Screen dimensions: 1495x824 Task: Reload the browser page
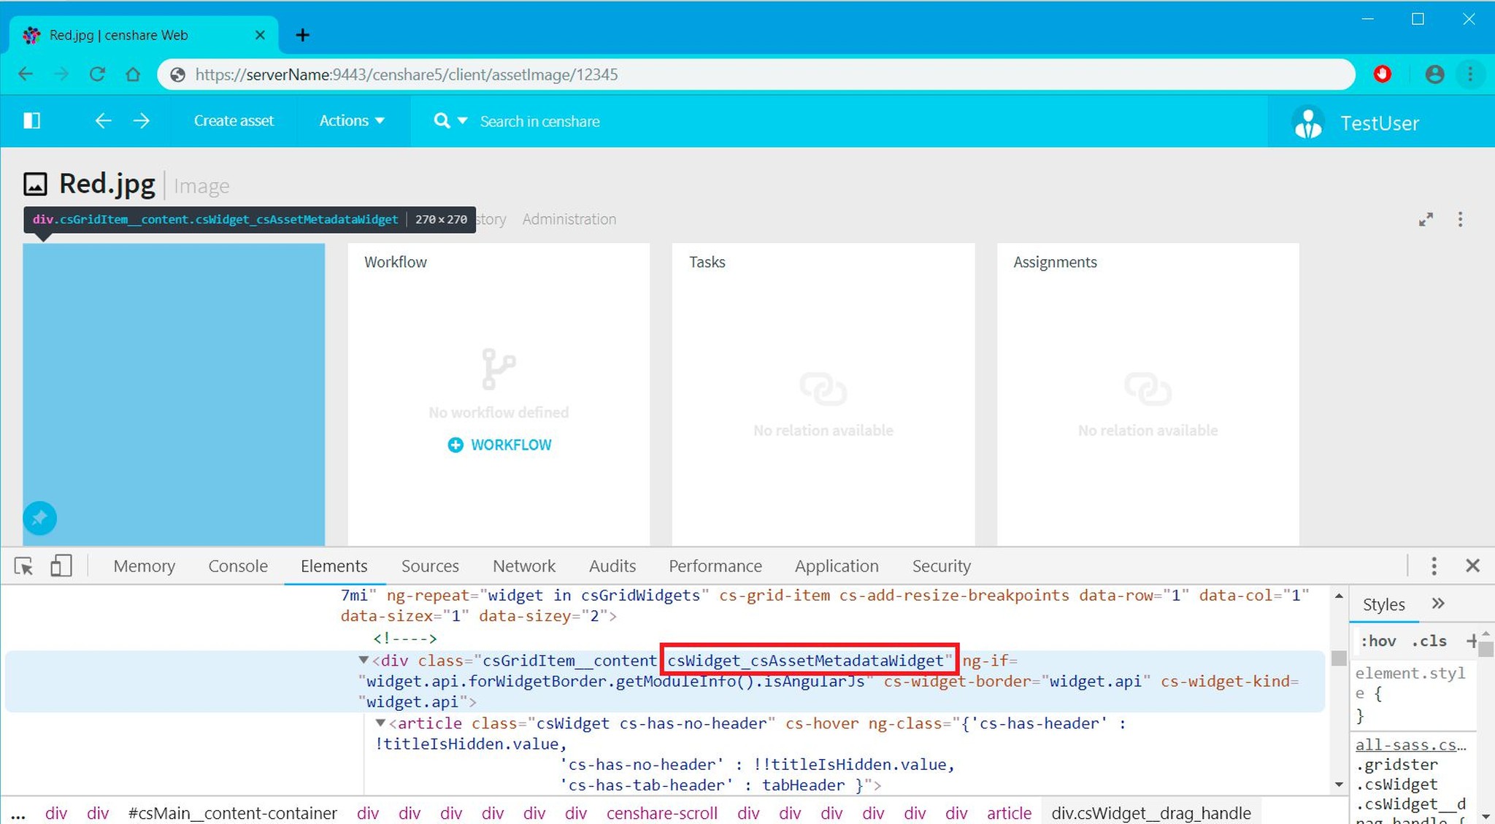pyautogui.click(x=97, y=74)
